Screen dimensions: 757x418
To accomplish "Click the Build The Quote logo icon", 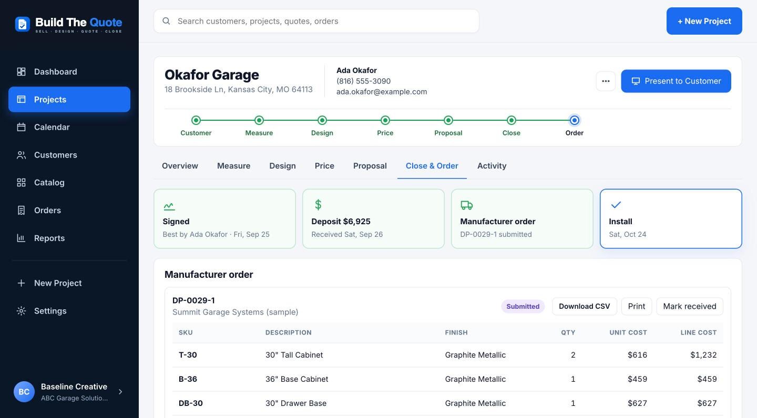I will pyautogui.click(x=23, y=24).
